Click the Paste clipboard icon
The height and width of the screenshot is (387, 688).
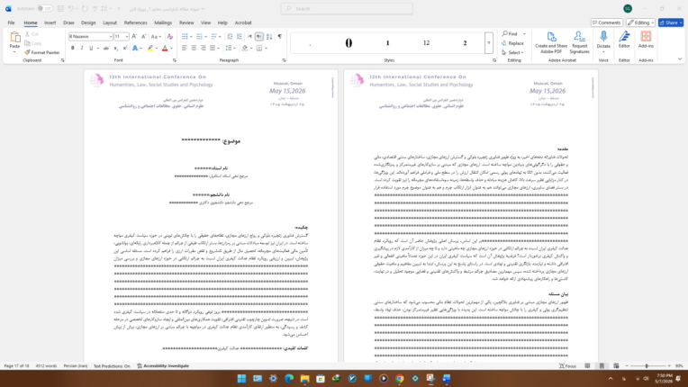[x=15, y=38]
